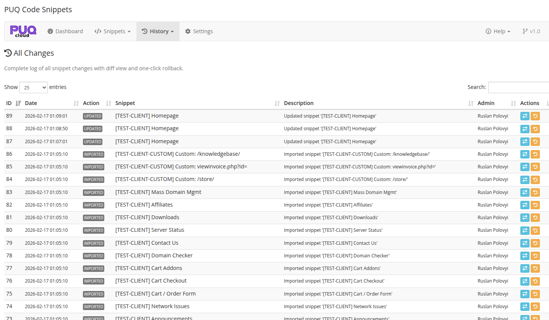Click the branch icon beside v1.0

coord(525,31)
